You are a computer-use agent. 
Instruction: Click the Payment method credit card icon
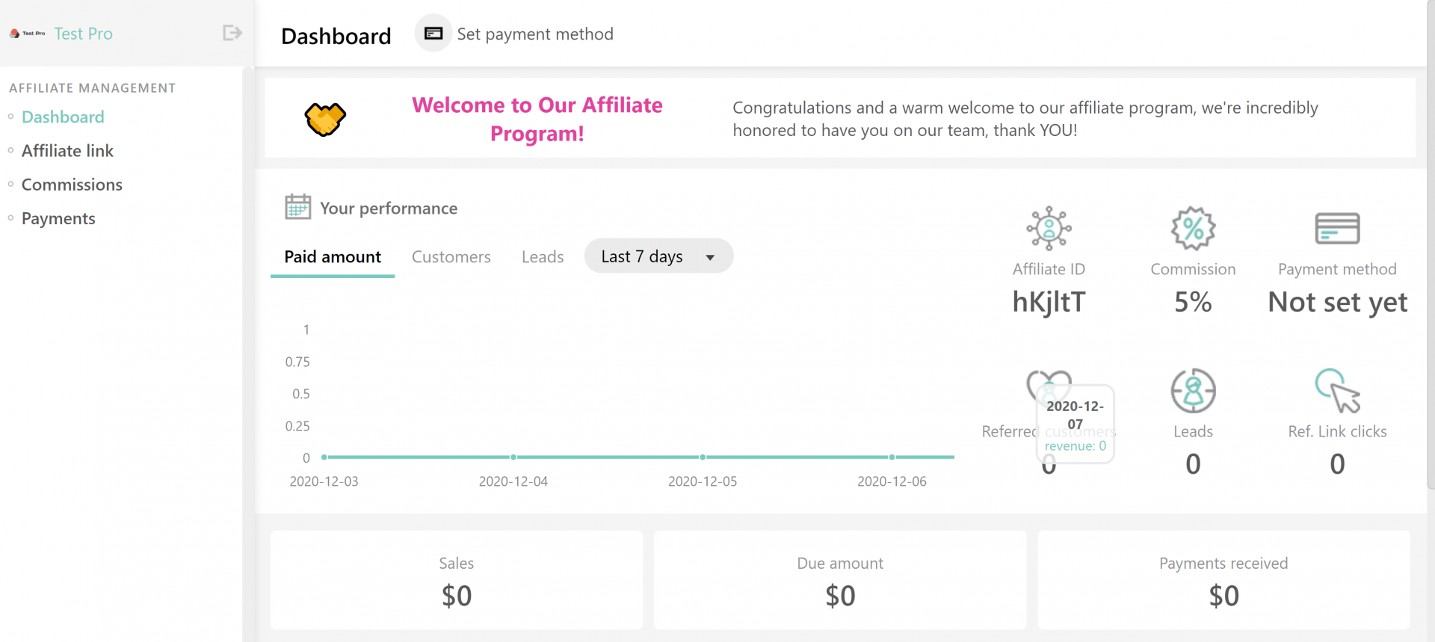[1337, 229]
